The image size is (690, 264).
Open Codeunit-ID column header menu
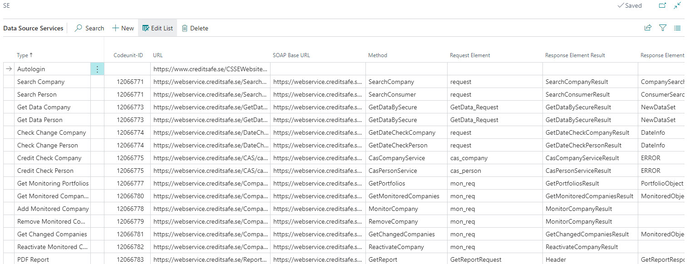(128, 55)
